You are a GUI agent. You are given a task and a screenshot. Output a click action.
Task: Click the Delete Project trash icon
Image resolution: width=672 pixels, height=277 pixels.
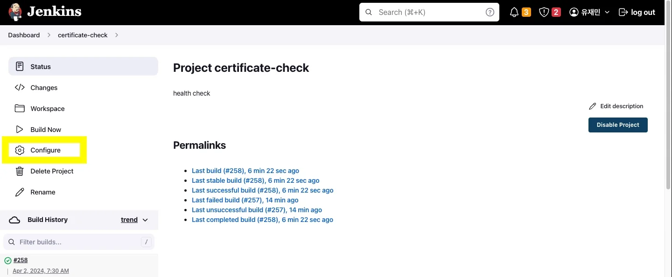coord(20,171)
